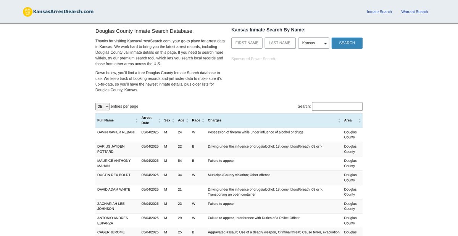
Task: Open the Kansas state dropdown
Action: pos(313,43)
